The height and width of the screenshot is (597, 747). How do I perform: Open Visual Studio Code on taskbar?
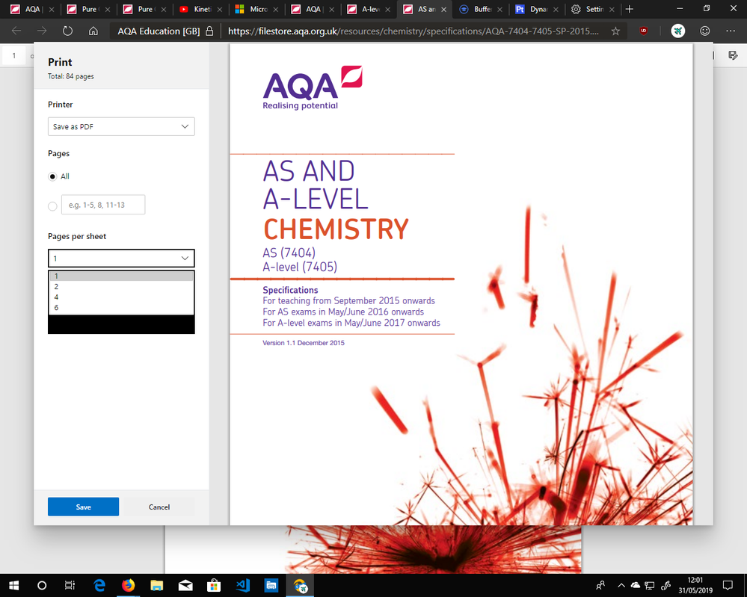(243, 585)
